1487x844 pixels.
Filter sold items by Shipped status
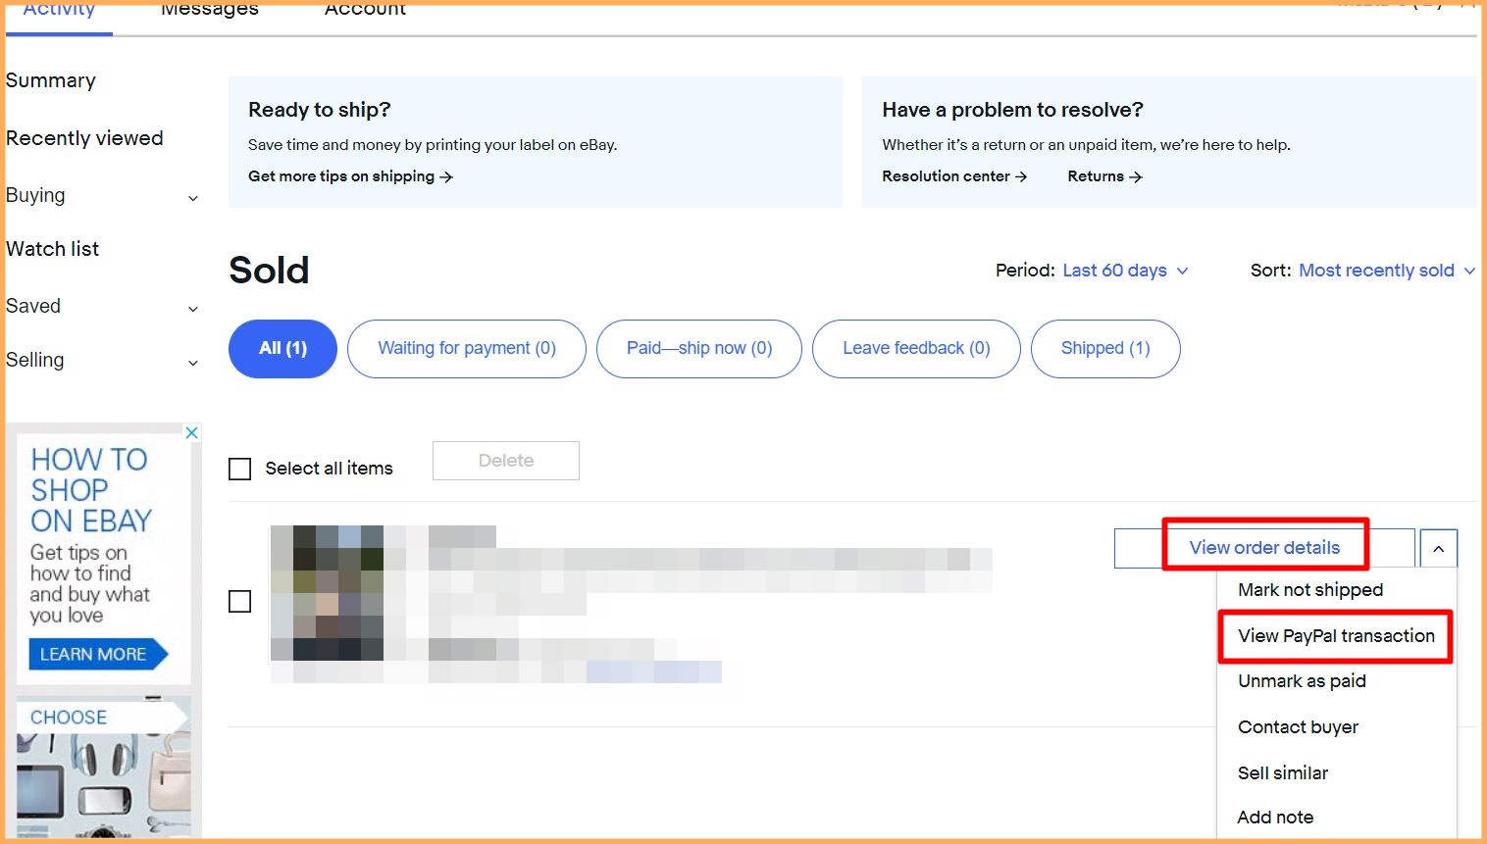[x=1105, y=348]
